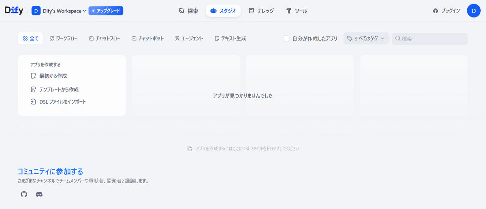Click the アップグレード upgrade button
This screenshot has width=486, height=209.
pos(106,11)
